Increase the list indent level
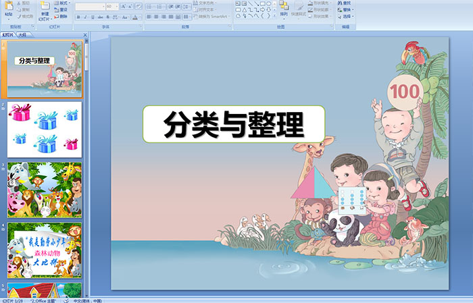 178,7
